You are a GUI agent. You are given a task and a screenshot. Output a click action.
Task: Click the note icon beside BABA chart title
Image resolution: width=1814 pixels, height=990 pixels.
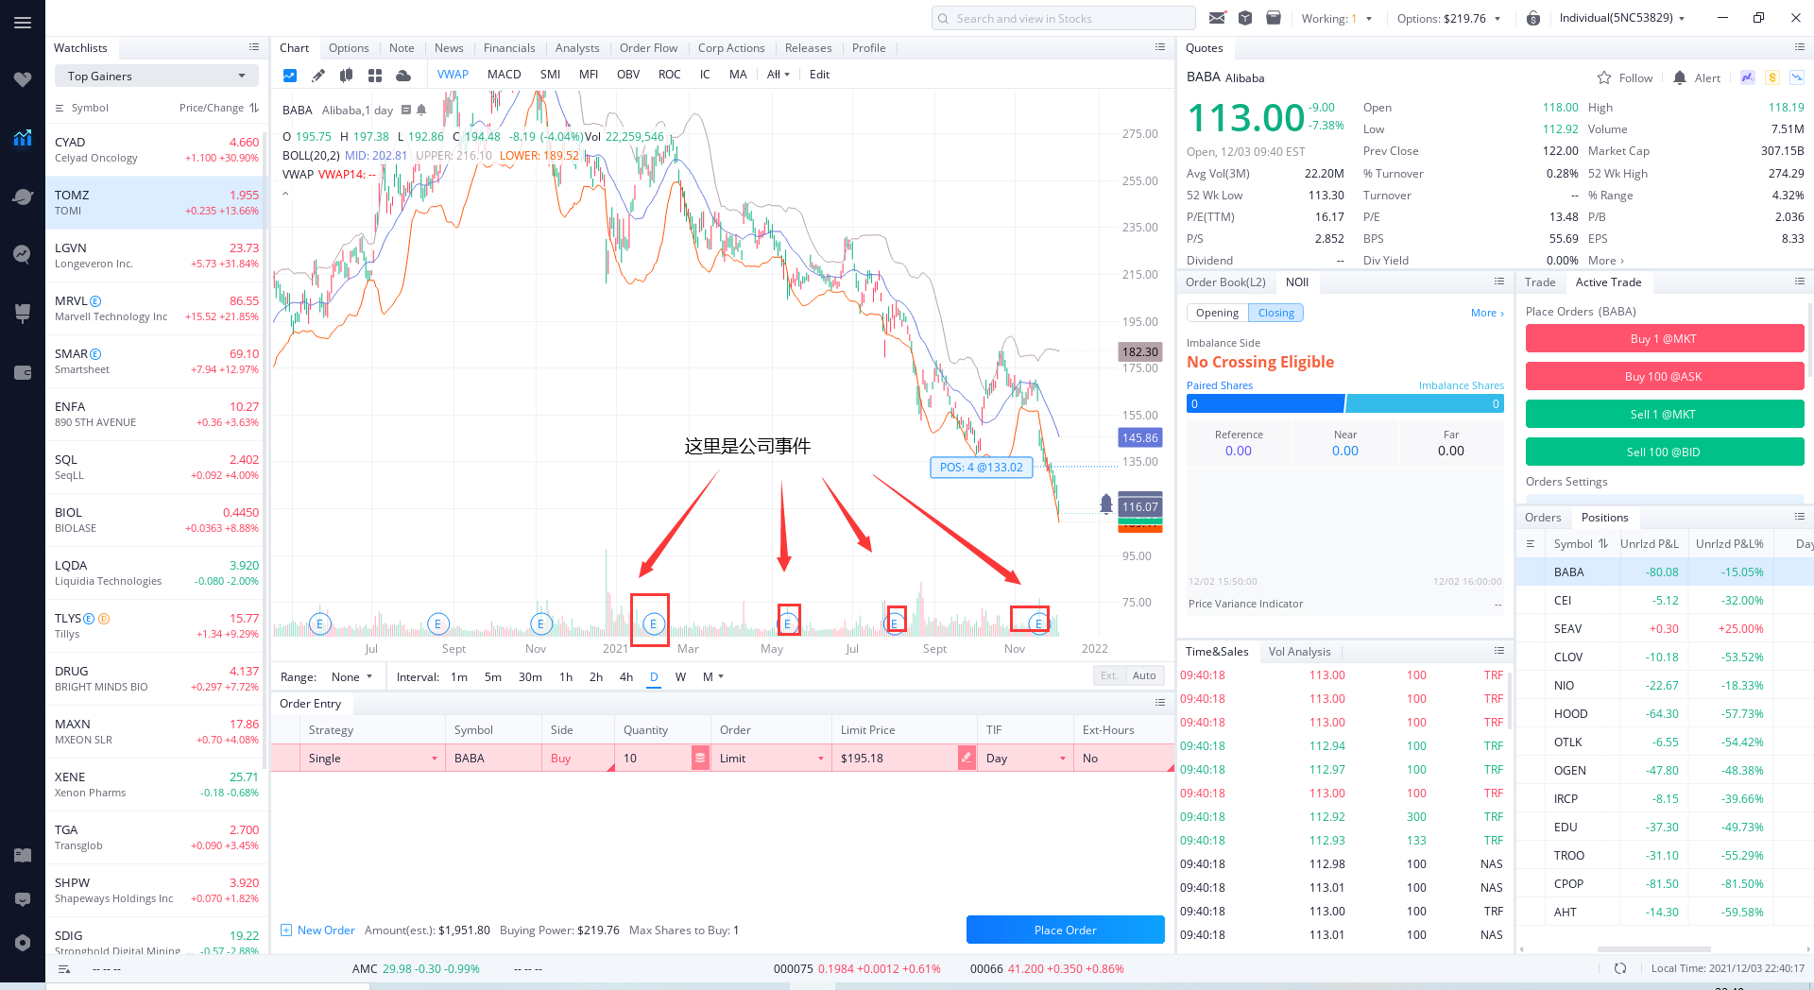coord(406,110)
